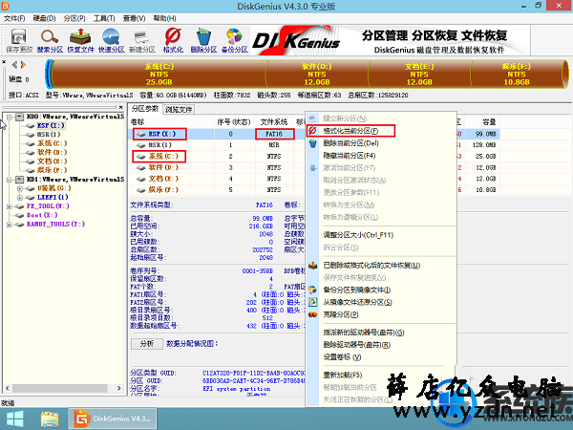Open the 查看(V) menu
The width and height of the screenshot is (573, 430).
tap(134, 18)
